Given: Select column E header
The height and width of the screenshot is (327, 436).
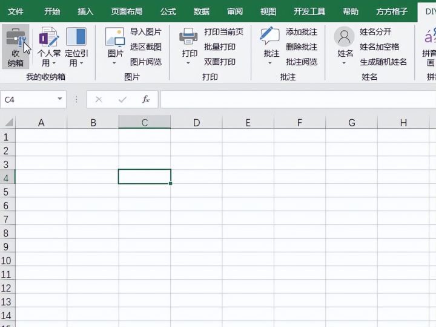Looking at the screenshot, I should click(x=248, y=123).
